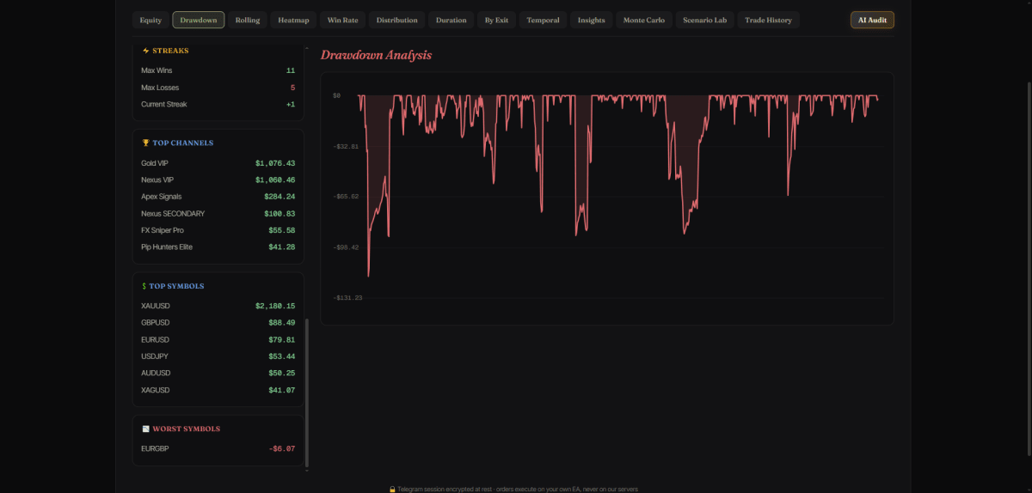Select the Pip Hunters Elite channel row
The width and height of the screenshot is (1032, 493).
tap(218, 246)
